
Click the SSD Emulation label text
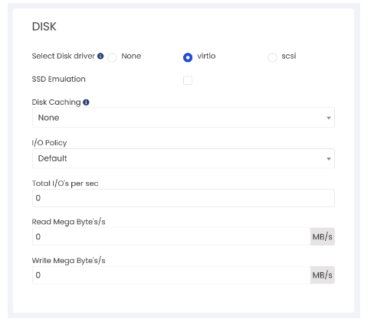click(x=58, y=80)
